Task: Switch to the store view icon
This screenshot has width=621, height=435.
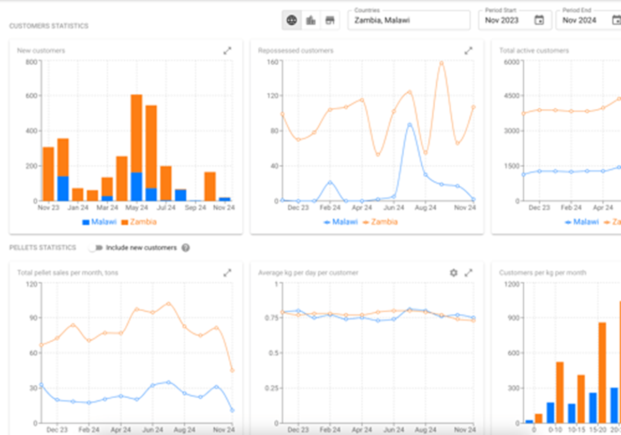Action: 330,20
